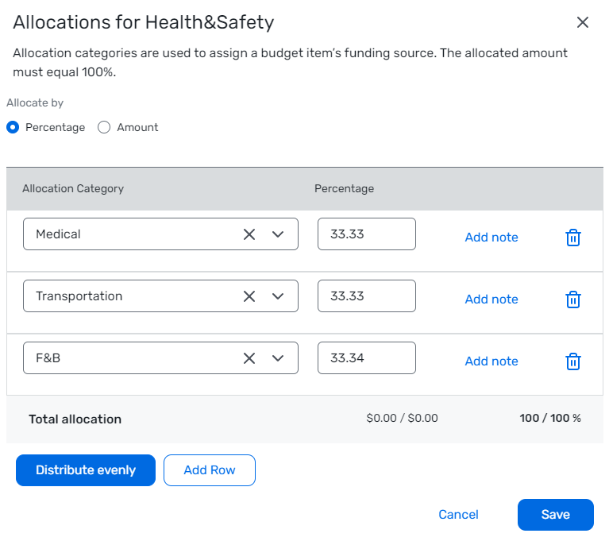
Task: Cancel the allocation changes
Action: coord(458,515)
